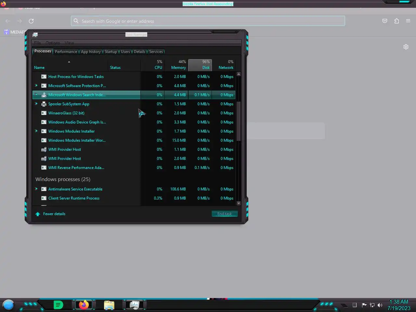The image size is (416, 312).
Task: Open File Explorer from the taskbar
Action: 109,305
